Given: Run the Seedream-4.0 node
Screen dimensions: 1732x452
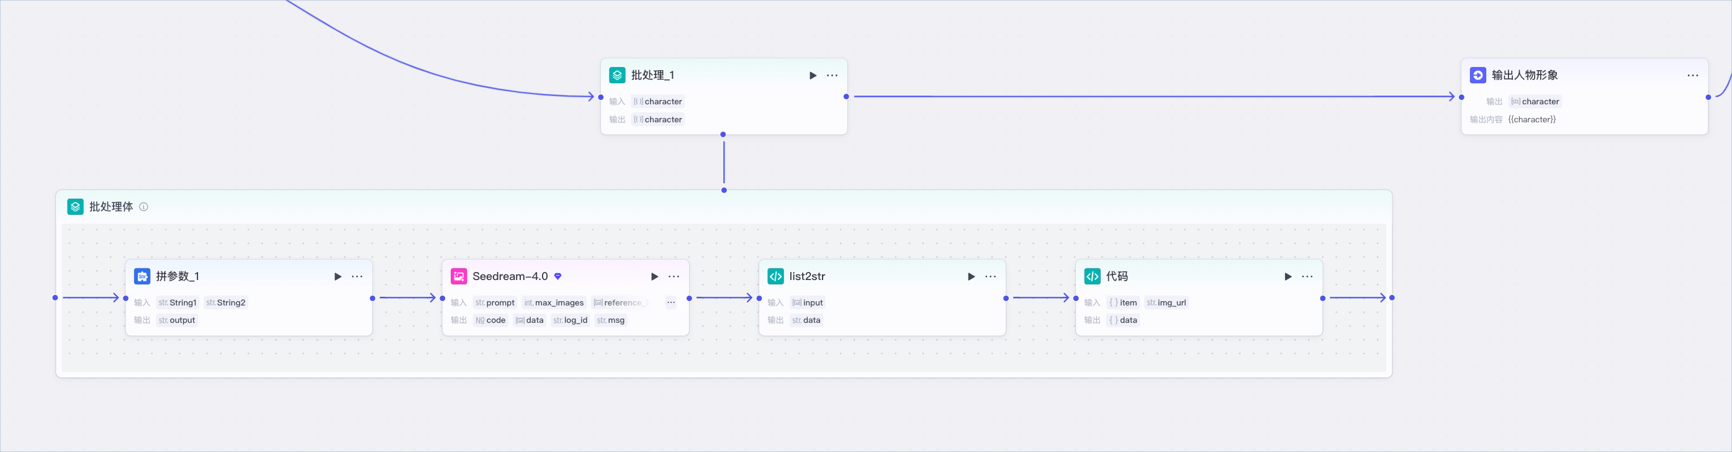Looking at the screenshot, I should pyautogui.click(x=654, y=276).
